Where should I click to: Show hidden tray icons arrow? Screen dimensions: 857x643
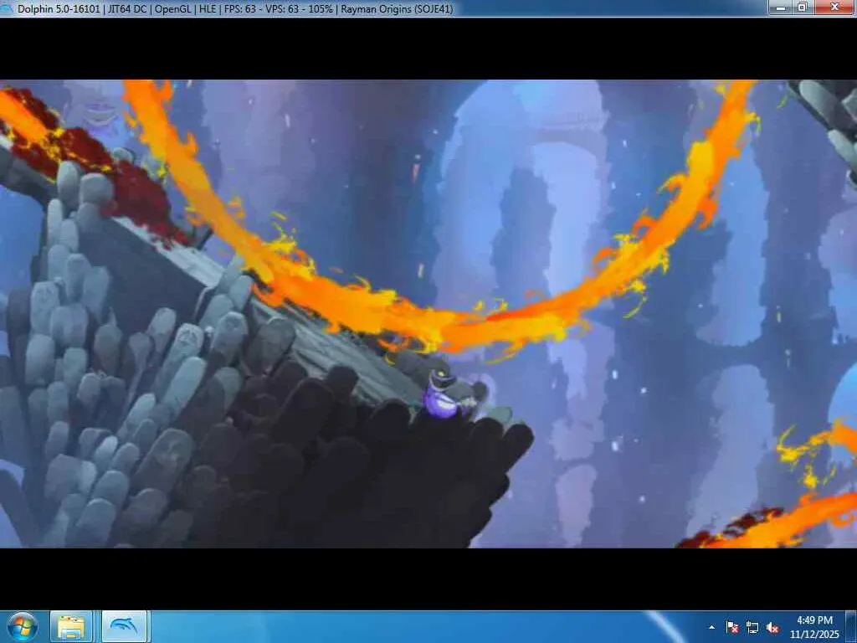click(711, 627)
